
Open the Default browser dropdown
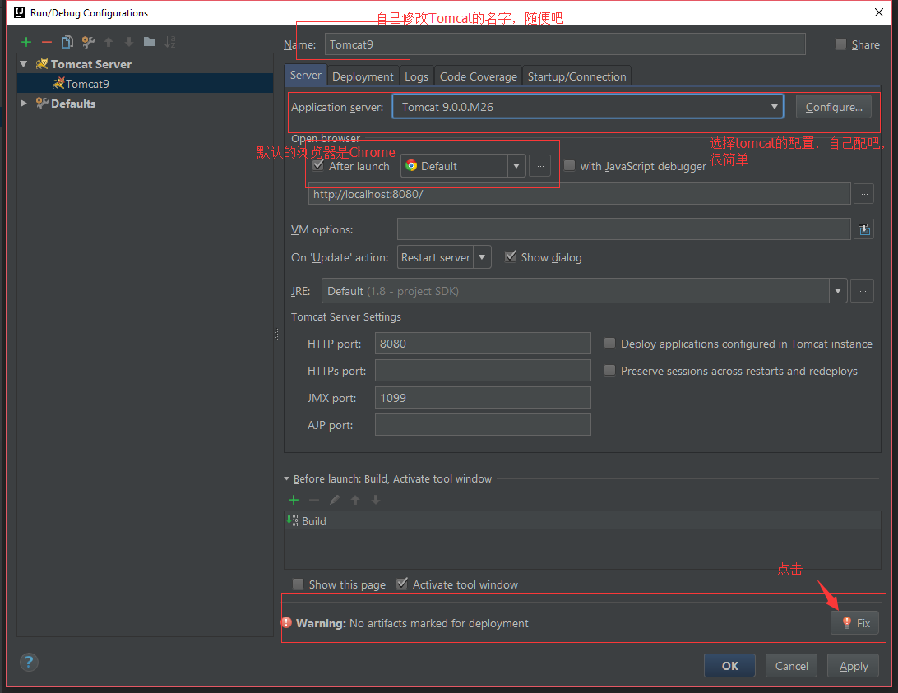(x=516, y=166)
